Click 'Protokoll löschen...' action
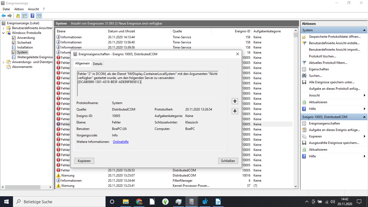This screenshot has width=368, height=207. pyautogui.click(x=322, y=56)
